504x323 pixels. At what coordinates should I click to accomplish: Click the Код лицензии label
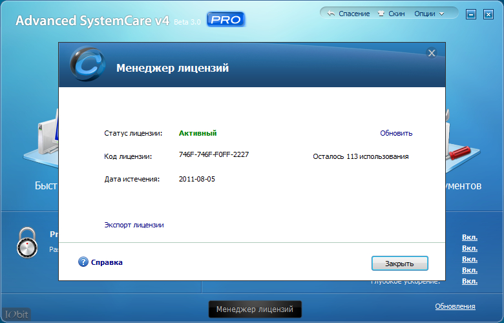point(128,156)
